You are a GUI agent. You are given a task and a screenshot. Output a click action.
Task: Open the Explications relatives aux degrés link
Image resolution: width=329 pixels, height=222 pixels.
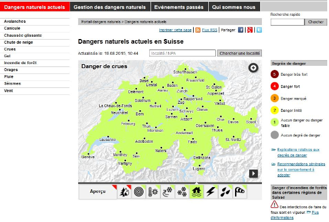[298, 153]
